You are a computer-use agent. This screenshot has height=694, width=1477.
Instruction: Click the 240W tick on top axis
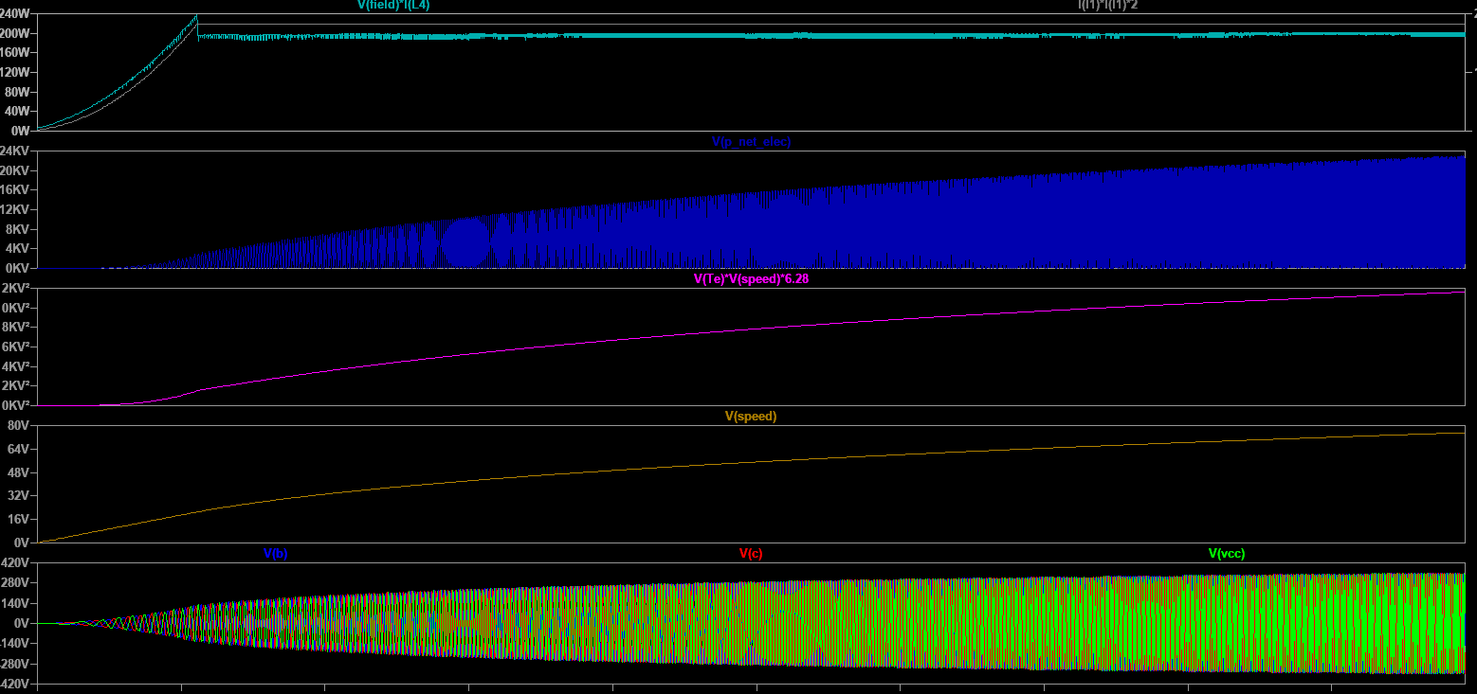click(16, 14)
